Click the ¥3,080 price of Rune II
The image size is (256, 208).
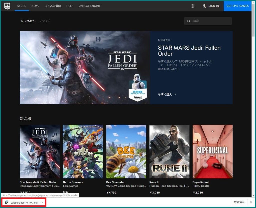pos(155,193)
